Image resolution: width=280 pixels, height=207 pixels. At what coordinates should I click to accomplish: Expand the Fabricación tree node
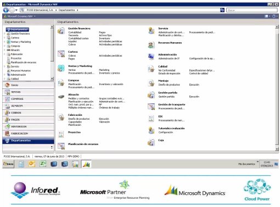coord(4,54)
